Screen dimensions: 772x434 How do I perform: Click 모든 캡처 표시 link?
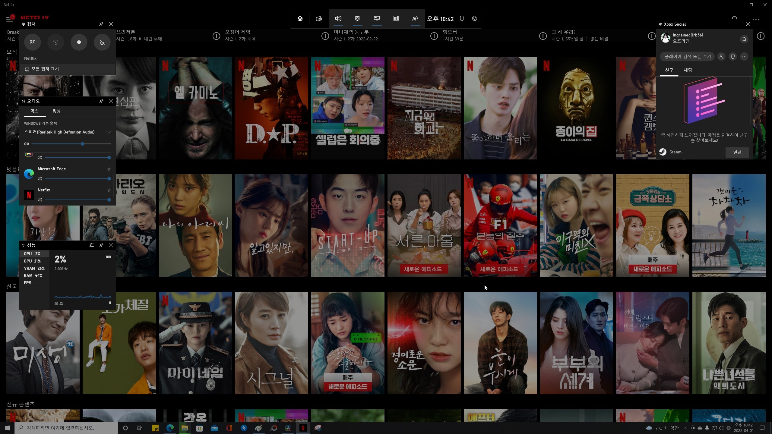pos(45,69)
